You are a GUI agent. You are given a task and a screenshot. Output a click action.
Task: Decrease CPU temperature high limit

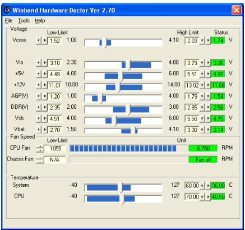pos(202,197)
